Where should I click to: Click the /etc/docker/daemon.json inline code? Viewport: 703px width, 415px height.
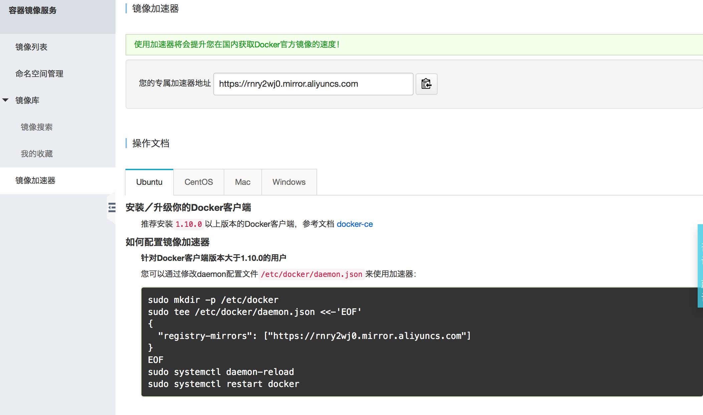pyautogui.click(x=311, y=274)
